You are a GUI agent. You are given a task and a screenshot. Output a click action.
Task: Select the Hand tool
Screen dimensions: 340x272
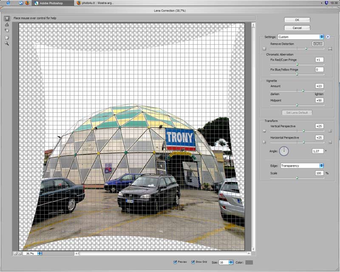(x=7, y=37)
